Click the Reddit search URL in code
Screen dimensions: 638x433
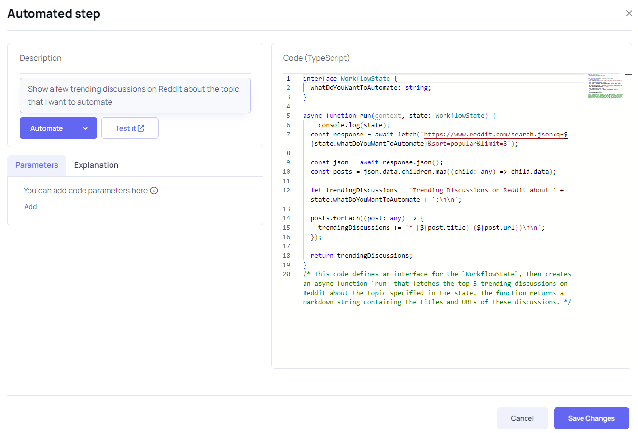click(x=440, y=139)
